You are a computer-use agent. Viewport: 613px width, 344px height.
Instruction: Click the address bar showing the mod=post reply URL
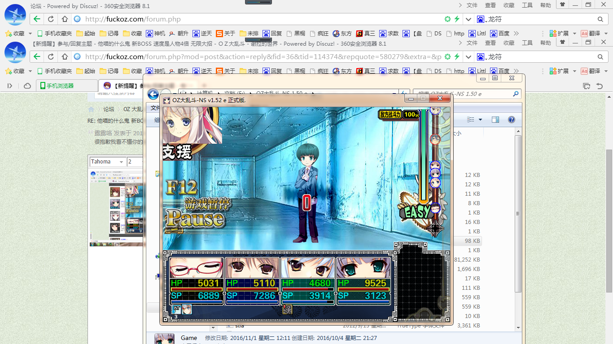pos(263,57)
